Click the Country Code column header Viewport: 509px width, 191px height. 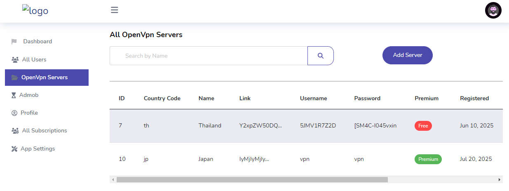pyautogui.click(x=162, y=99)
